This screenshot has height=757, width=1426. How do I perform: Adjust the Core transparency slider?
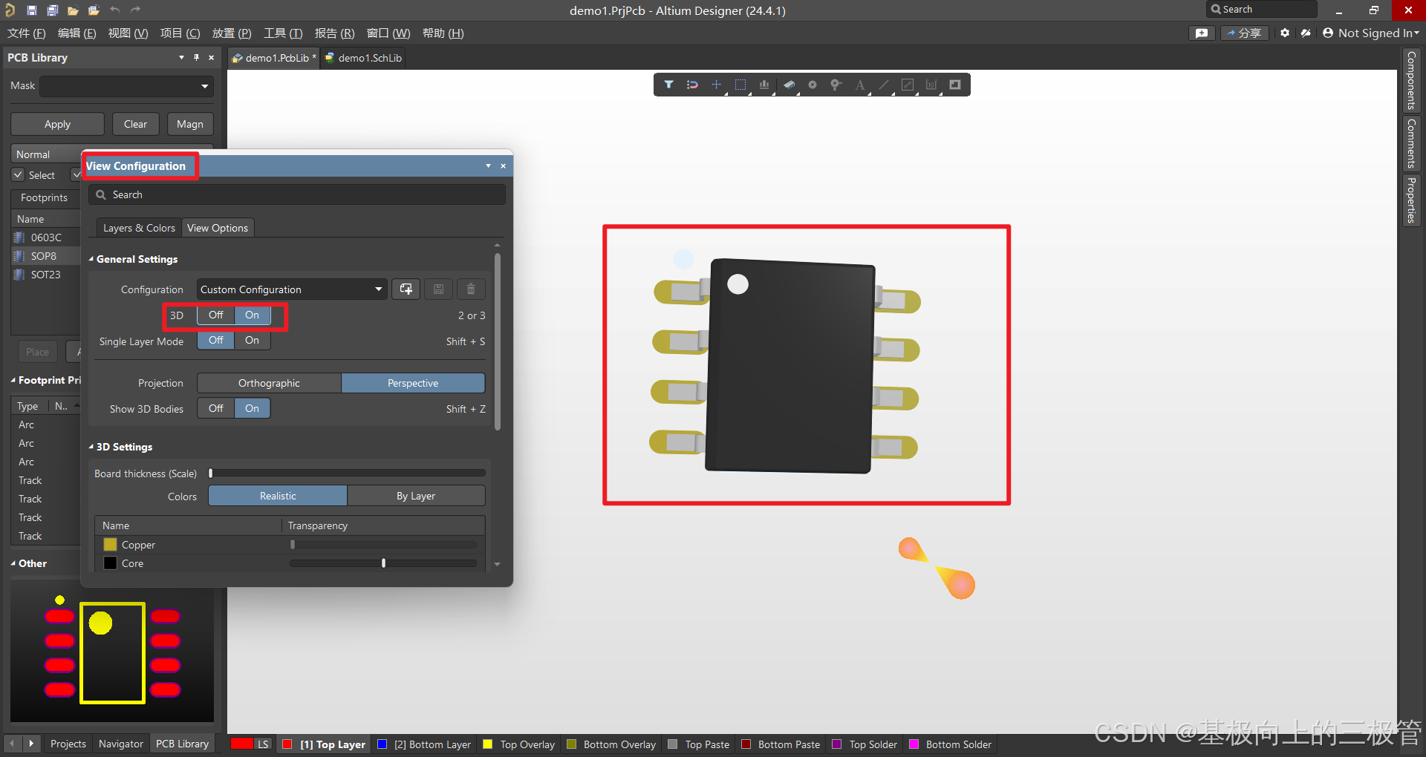pos(383,563)
